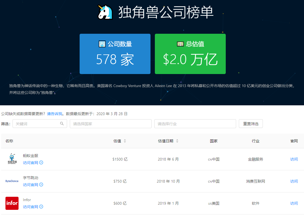The width and height of the screenshot is (304, 215).
Task: Click the building icon beside 公司数量
Action: pos(102,44)
